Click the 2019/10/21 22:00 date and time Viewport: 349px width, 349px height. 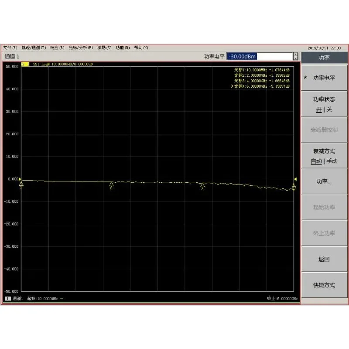[324, 48]
